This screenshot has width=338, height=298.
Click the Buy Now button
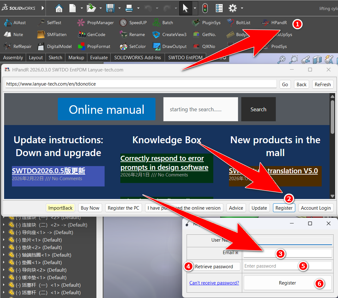click(x=90, y=208)
